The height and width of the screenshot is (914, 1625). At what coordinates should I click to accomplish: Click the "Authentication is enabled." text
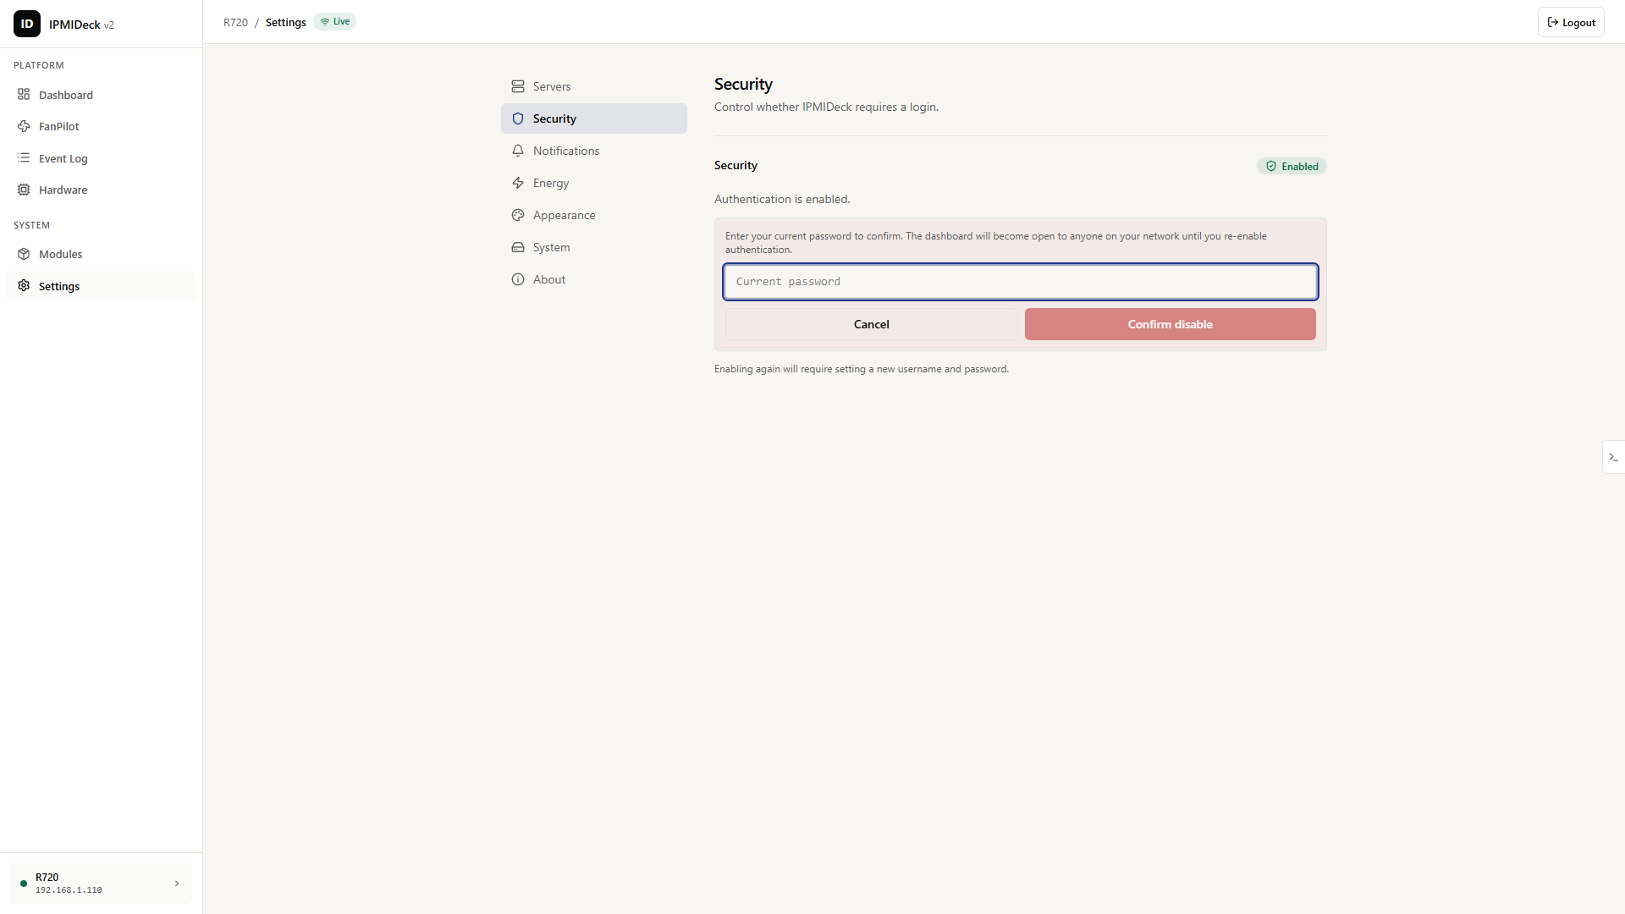[782, 199]
